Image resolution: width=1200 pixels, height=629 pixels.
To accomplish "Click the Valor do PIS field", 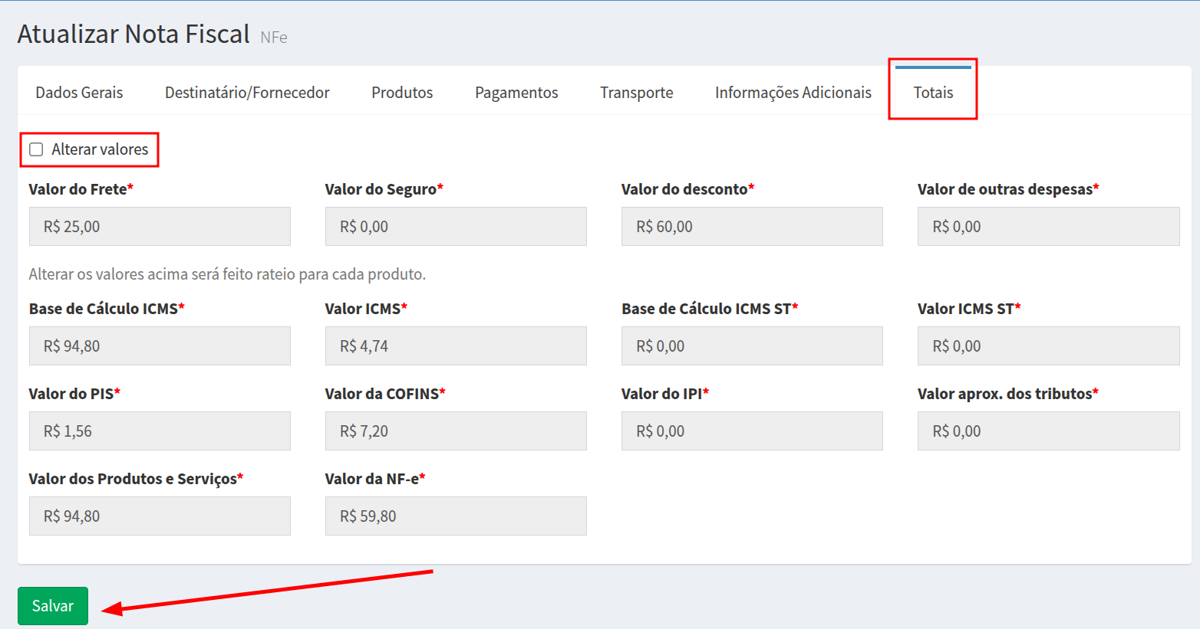I will tap(160, 431).
